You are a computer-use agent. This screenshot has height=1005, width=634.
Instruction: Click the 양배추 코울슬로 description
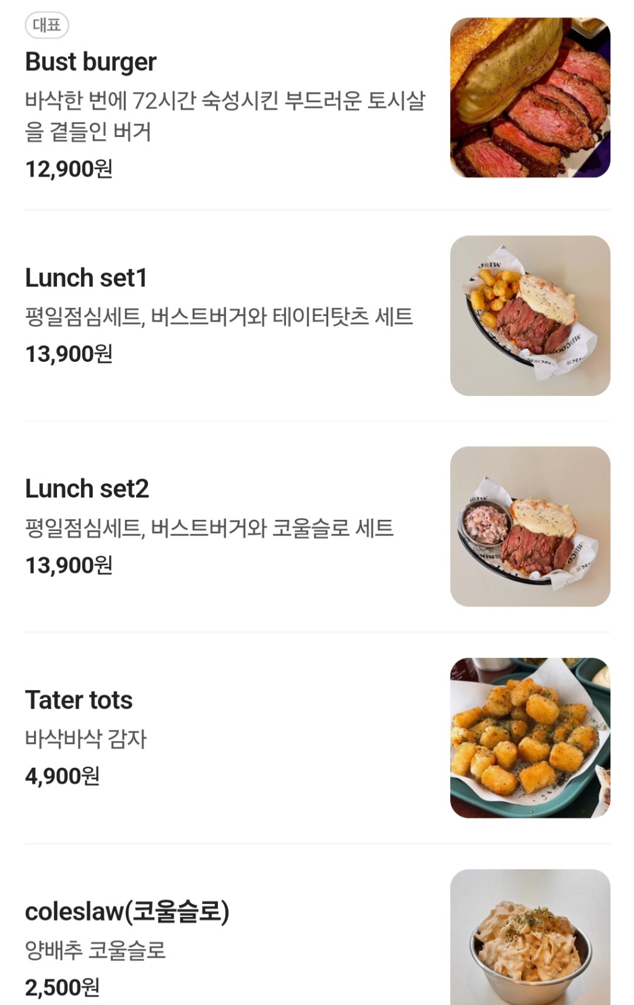coord(95,950)
